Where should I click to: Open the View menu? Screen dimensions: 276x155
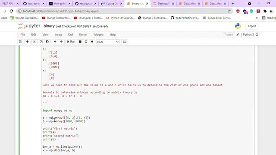(45, 34)
